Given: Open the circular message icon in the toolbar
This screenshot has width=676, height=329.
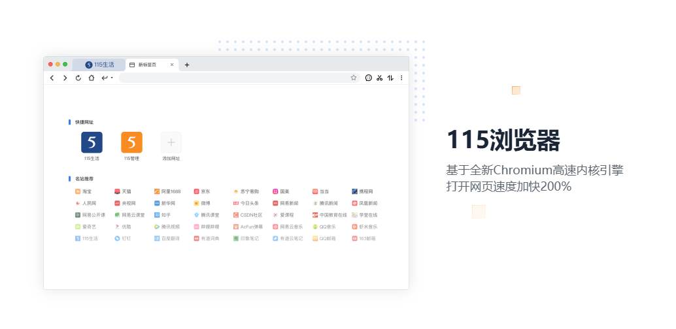Looking at the screenshot, I should pos(369,78).
